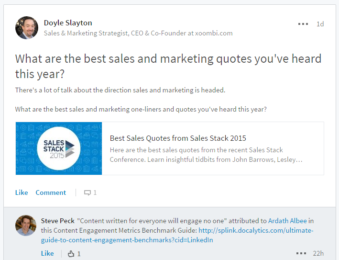Open the Best Sales Quotes article link
Image resolution: width=339 pixels, height=260 pixels.
[x=178, y=138]
